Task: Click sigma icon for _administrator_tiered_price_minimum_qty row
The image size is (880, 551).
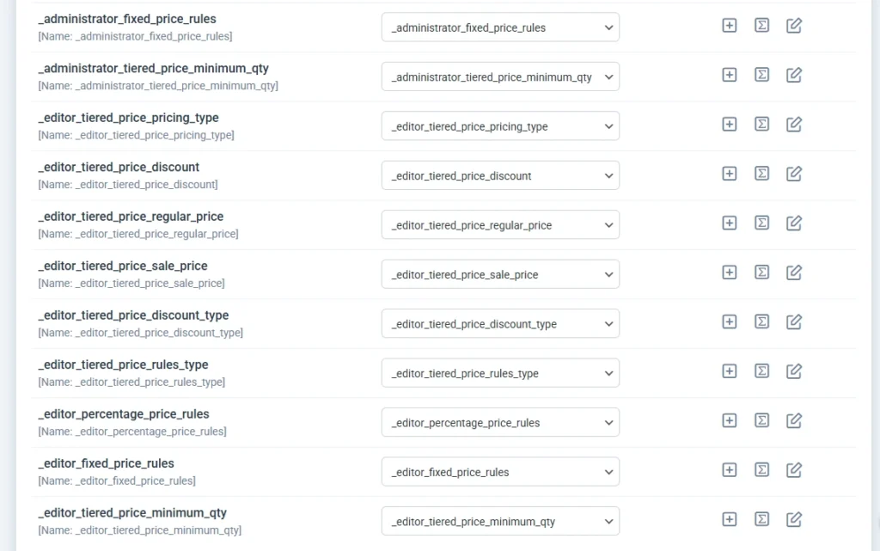Action: click(761, 75)
